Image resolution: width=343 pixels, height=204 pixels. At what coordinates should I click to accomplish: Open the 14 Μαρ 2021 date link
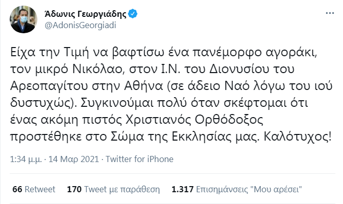pos(74,159)
